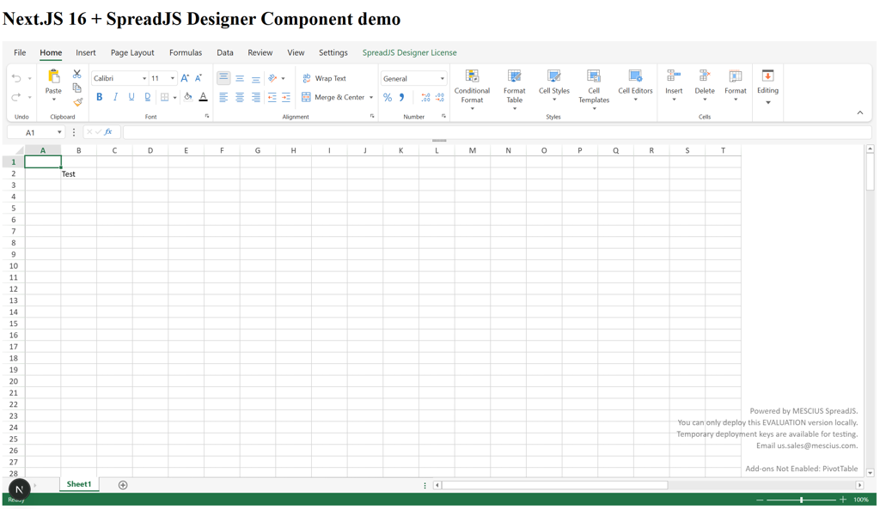Click the formula bar input field

(x=497, y=132)
